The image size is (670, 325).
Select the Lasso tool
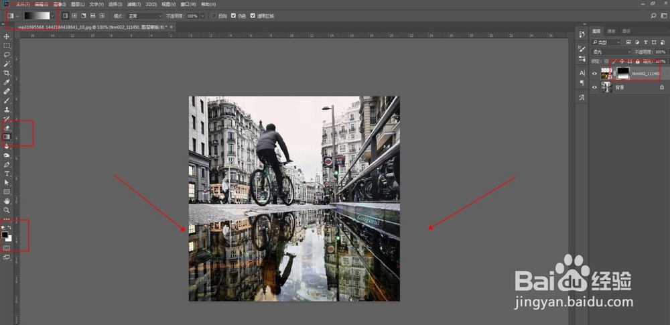point(7,55)
